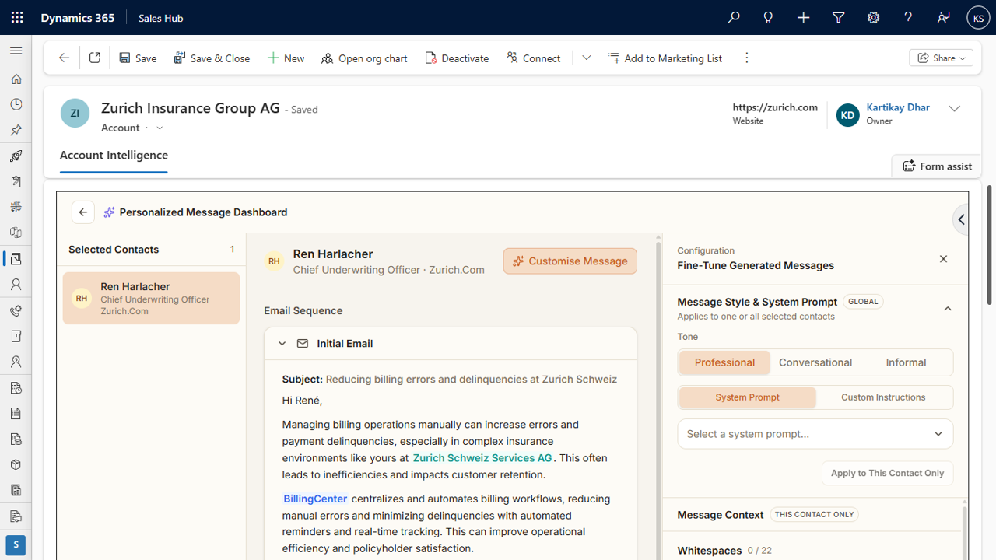The image size is (996, 560).
Task: Click Apply to This Contact Only button
Action: [887, 473]
